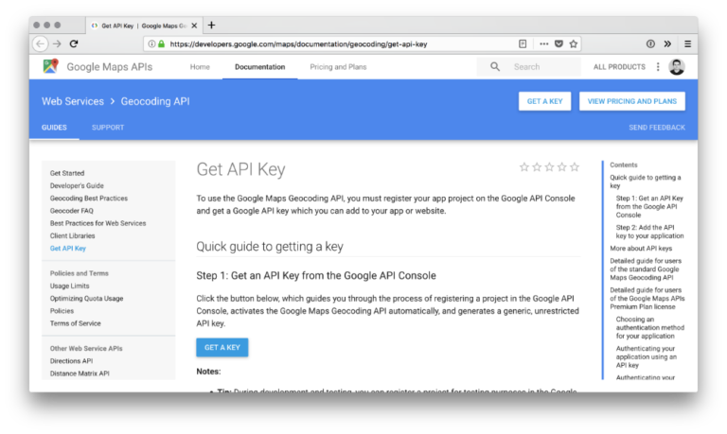This screenshot has width=727, height=434.
Task: Expand the ALL PRODUCTS menu
Action: (619, 67)
